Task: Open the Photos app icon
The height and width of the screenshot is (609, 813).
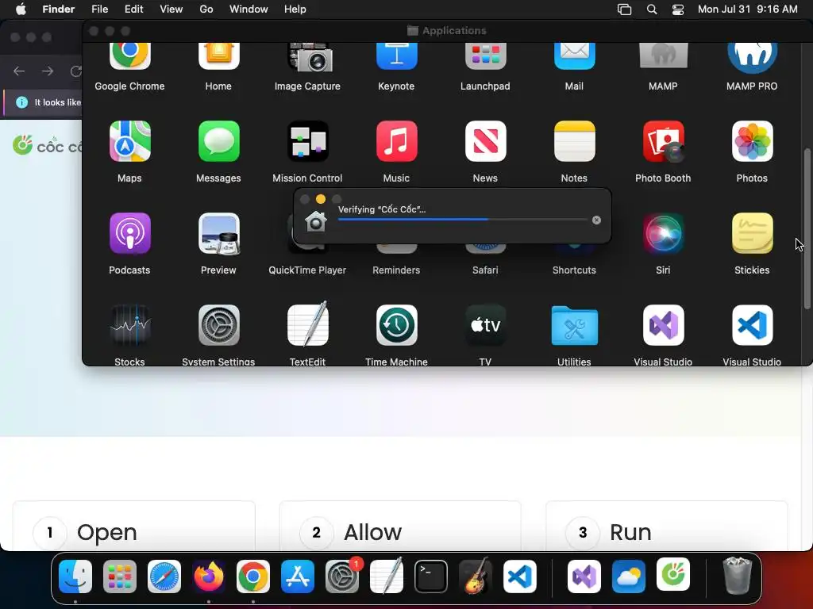Action: coord(752,141)
